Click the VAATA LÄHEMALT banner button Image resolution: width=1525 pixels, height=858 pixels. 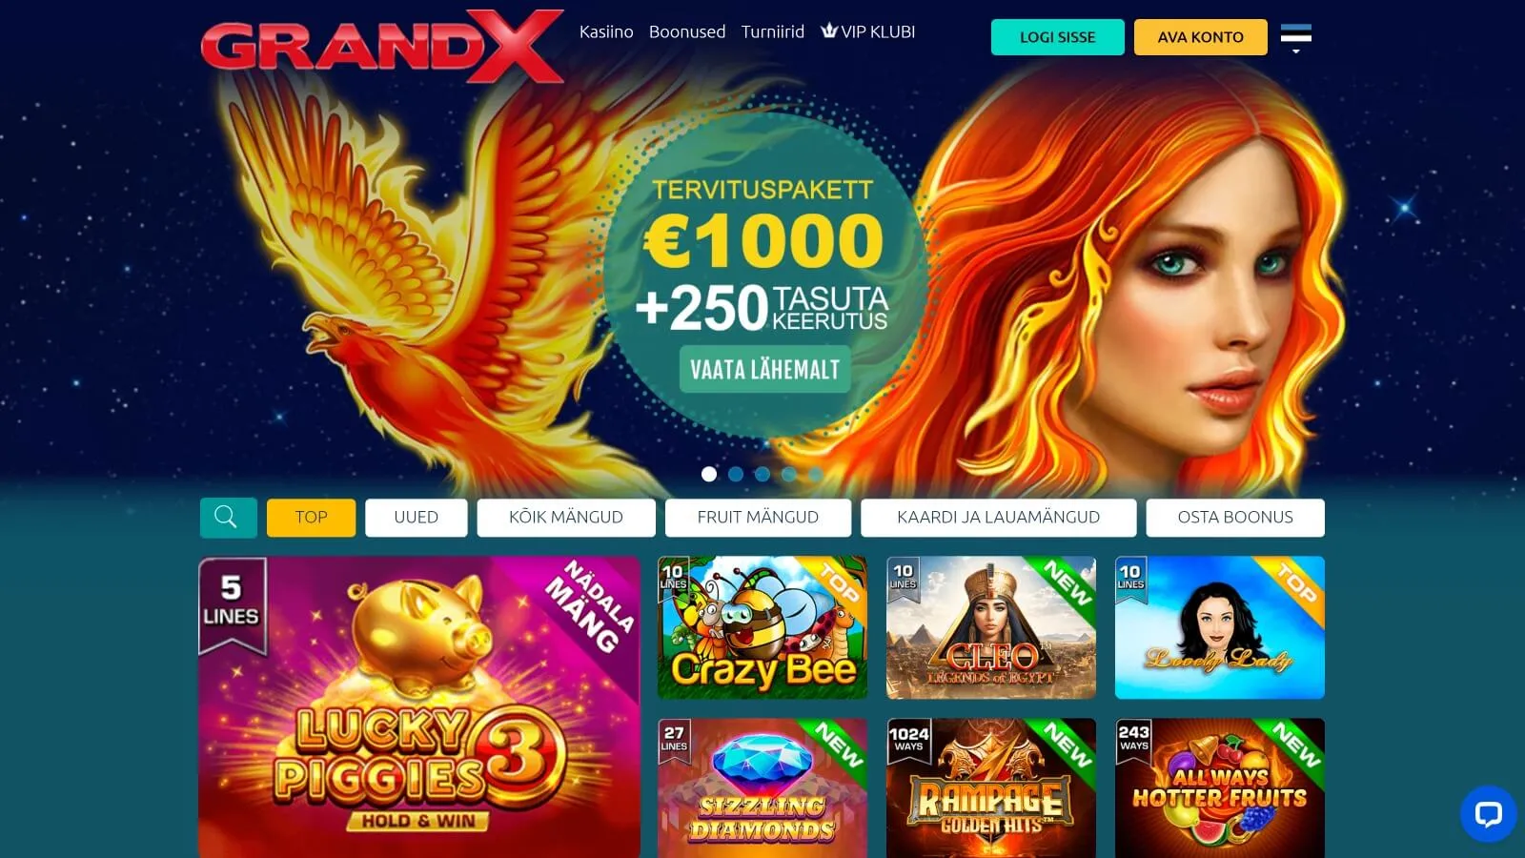tap(765, 369)
